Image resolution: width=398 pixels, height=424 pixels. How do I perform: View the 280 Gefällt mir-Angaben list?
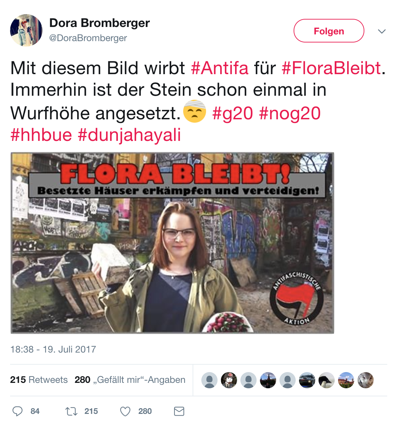click(130, 380)
